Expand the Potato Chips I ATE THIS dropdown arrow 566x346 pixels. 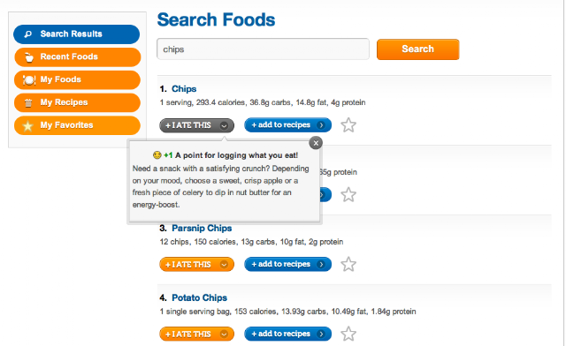pyautogui.click(x=224, y=335)
